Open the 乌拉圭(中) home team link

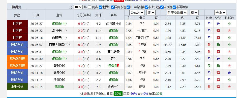pyautogui.click(x=60, y=31)
